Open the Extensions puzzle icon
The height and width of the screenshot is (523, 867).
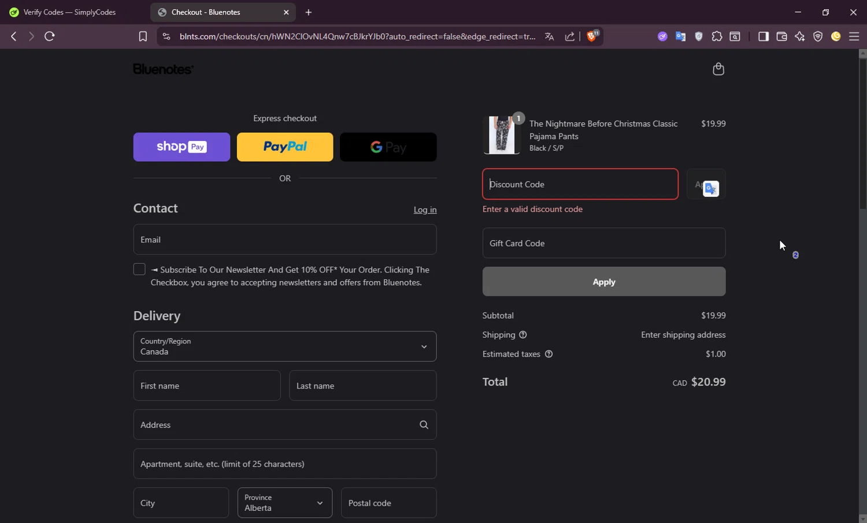717,36
